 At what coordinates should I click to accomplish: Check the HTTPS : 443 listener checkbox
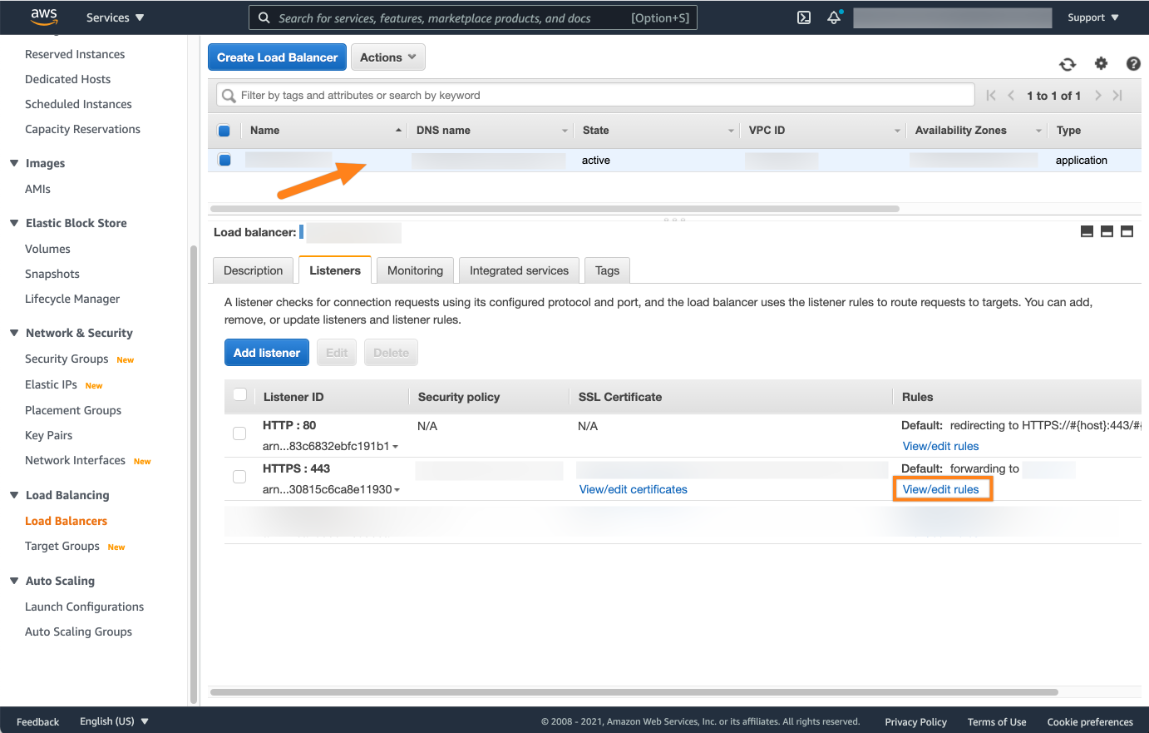(239, 477)
